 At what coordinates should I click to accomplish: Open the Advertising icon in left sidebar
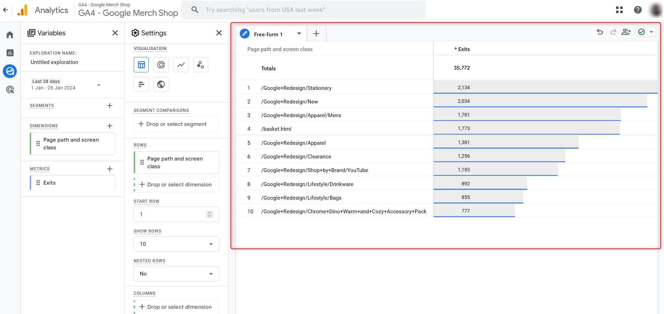point(10,90)
